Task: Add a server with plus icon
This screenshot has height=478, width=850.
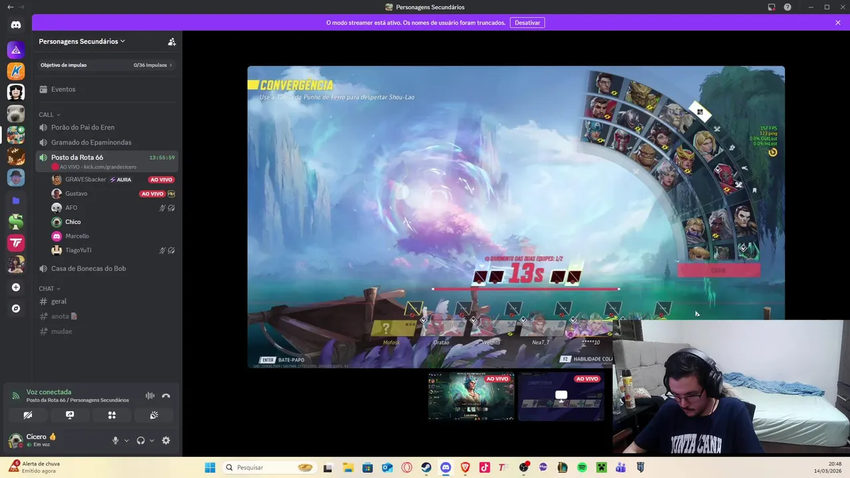Action: coord(16,287)
